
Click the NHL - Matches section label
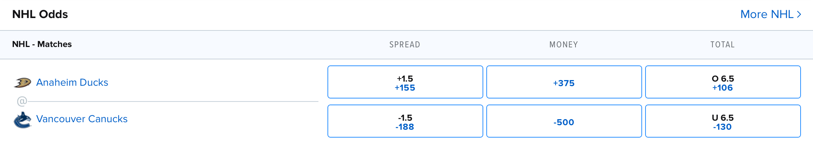point(42,44)
